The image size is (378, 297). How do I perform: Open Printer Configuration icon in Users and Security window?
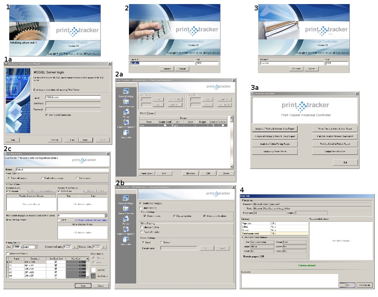(x=126, y=122)
